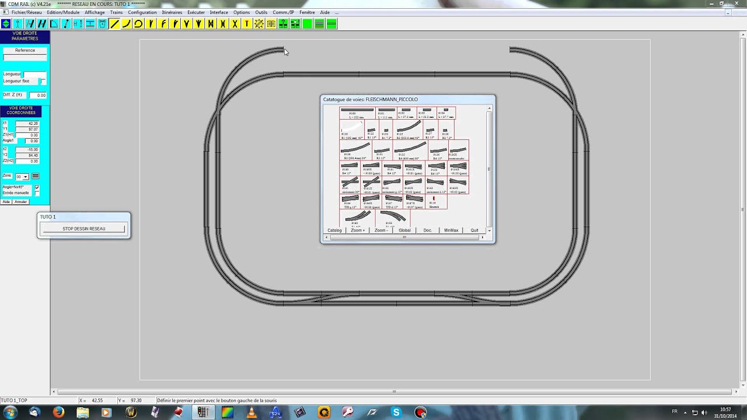
Task: Open the Configuration menu
Action: [x=142, y=12]
